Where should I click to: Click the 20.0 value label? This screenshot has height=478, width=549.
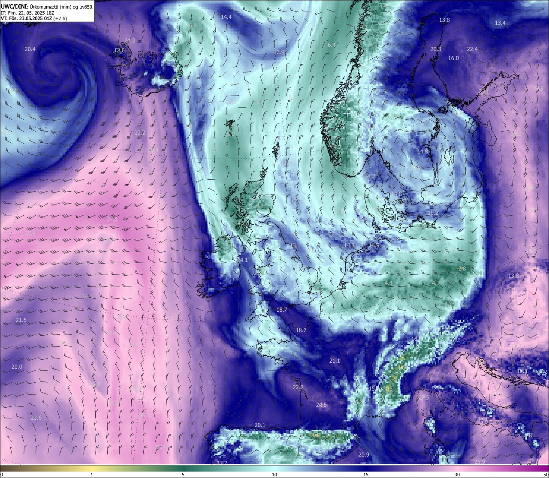pos(17,367)
